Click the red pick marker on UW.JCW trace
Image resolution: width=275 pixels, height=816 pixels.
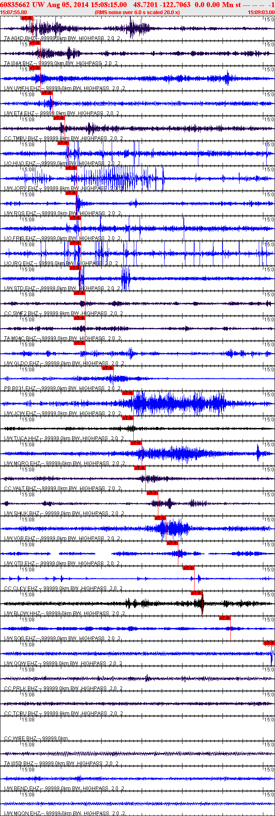128,393
